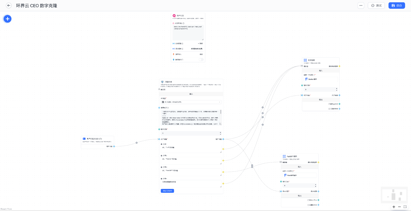Screen dimensions: 411x211
Task: Click the 新增 global variable button
Action: coord(200,44)
